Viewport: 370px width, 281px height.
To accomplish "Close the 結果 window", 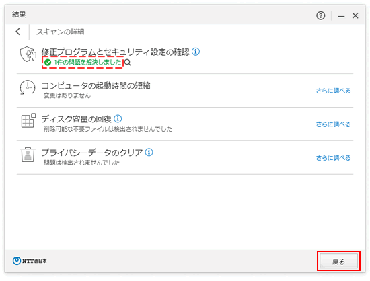I will pos(355,15).
